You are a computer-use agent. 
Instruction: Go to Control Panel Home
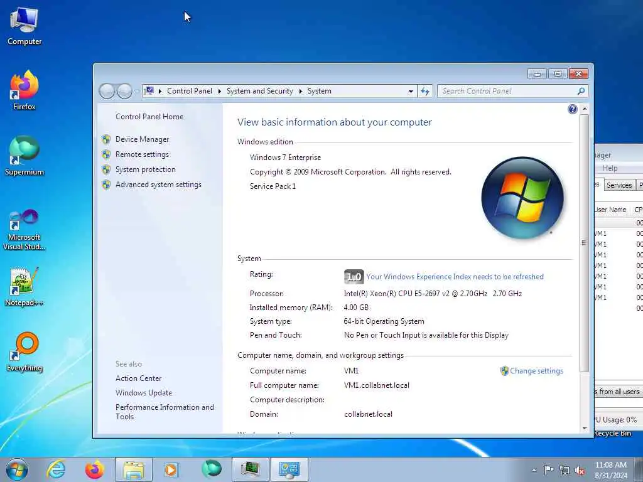[149, 117]
